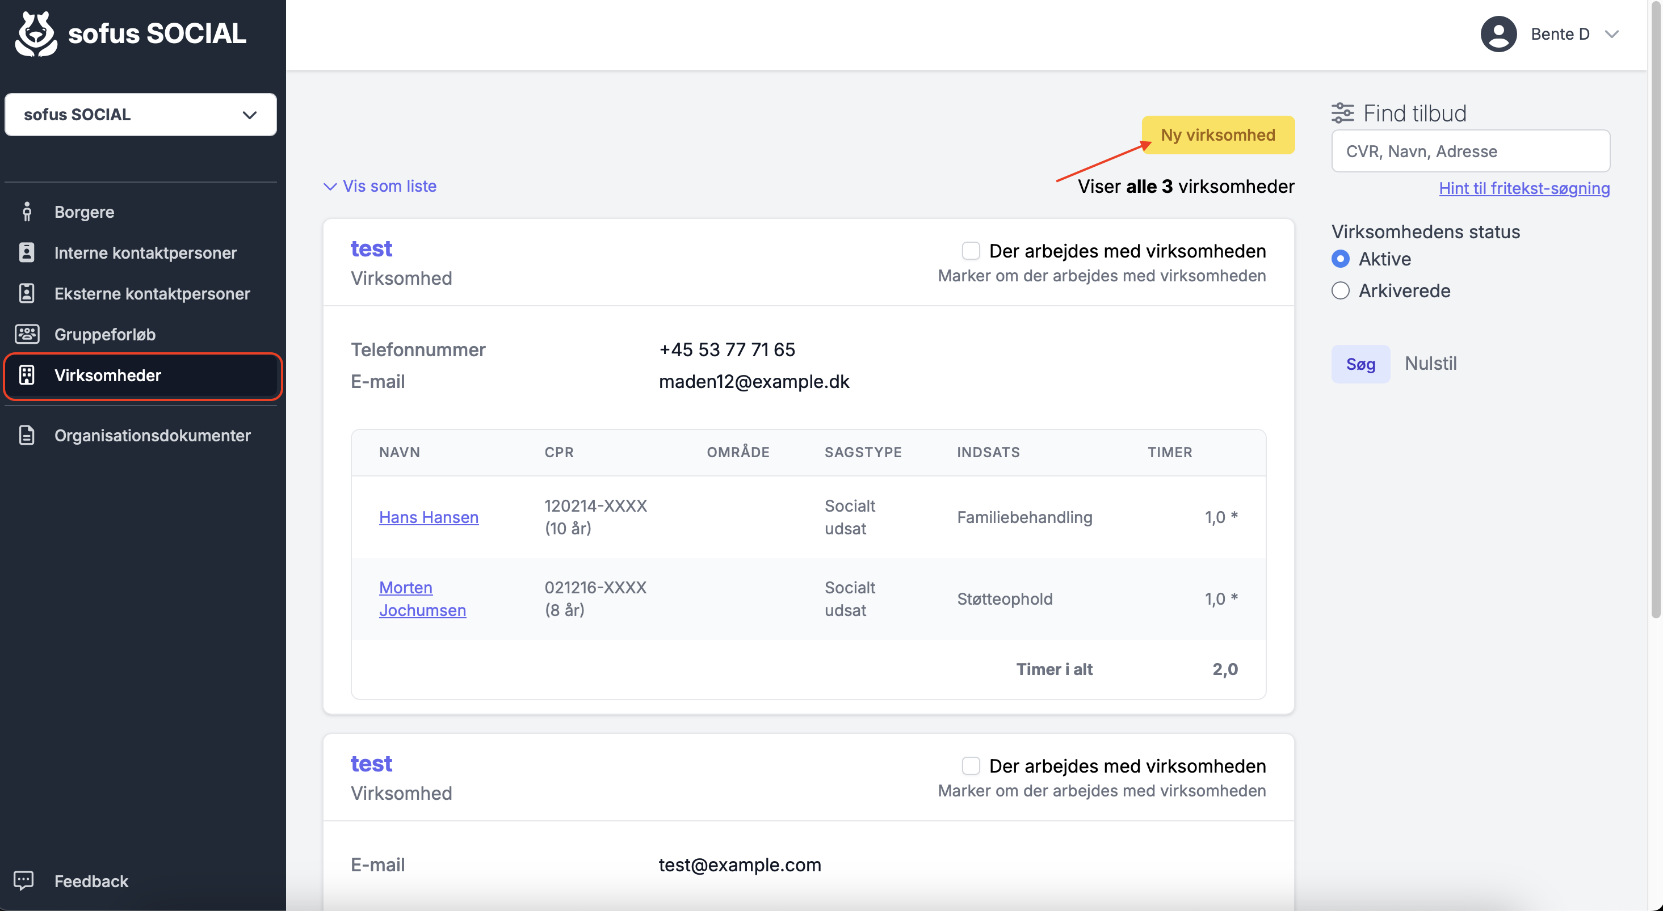Viewport: 1663px width, 911px height.
Task: Select the Aktive status radio button
Action: coord(1340,259)
